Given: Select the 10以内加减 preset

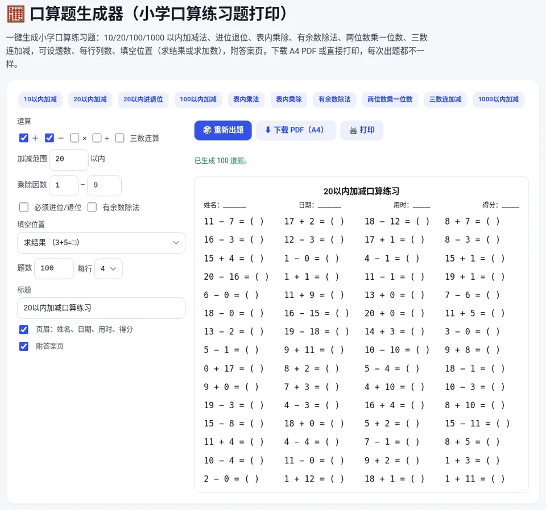Looking at the screenshot, I should (40, 99).
